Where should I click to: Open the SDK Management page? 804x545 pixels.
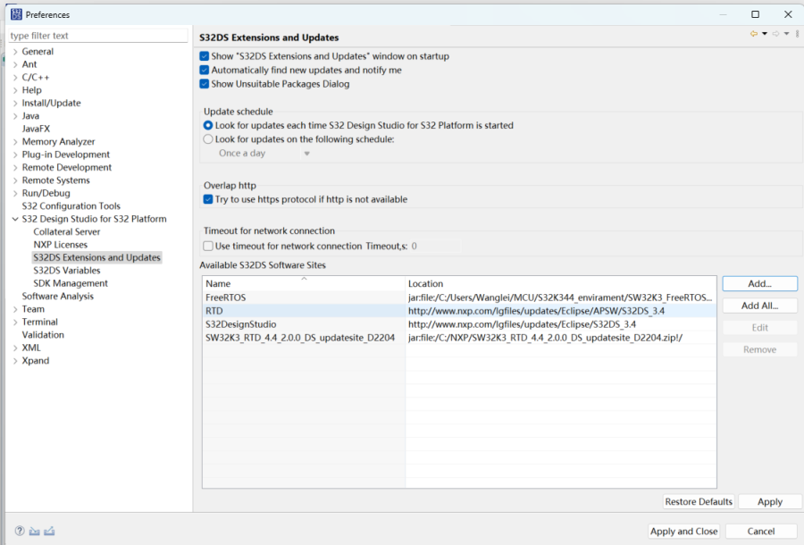pyautogui.click(x=71, y=283)
